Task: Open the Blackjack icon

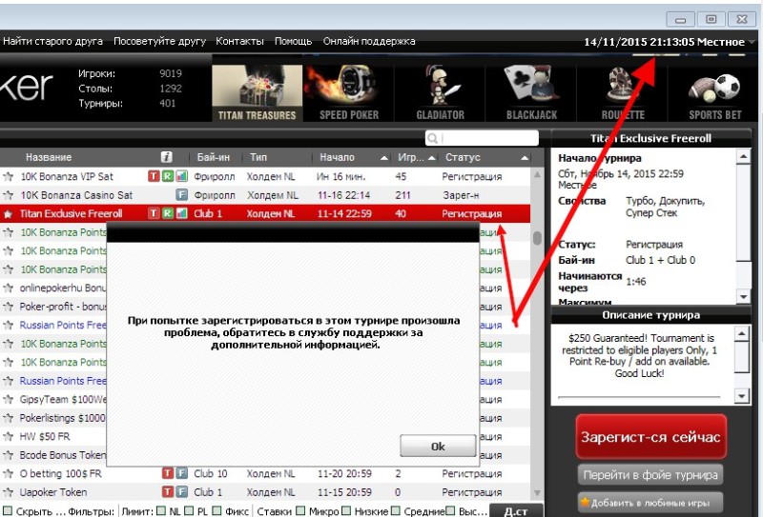Action: pos(531,92)
